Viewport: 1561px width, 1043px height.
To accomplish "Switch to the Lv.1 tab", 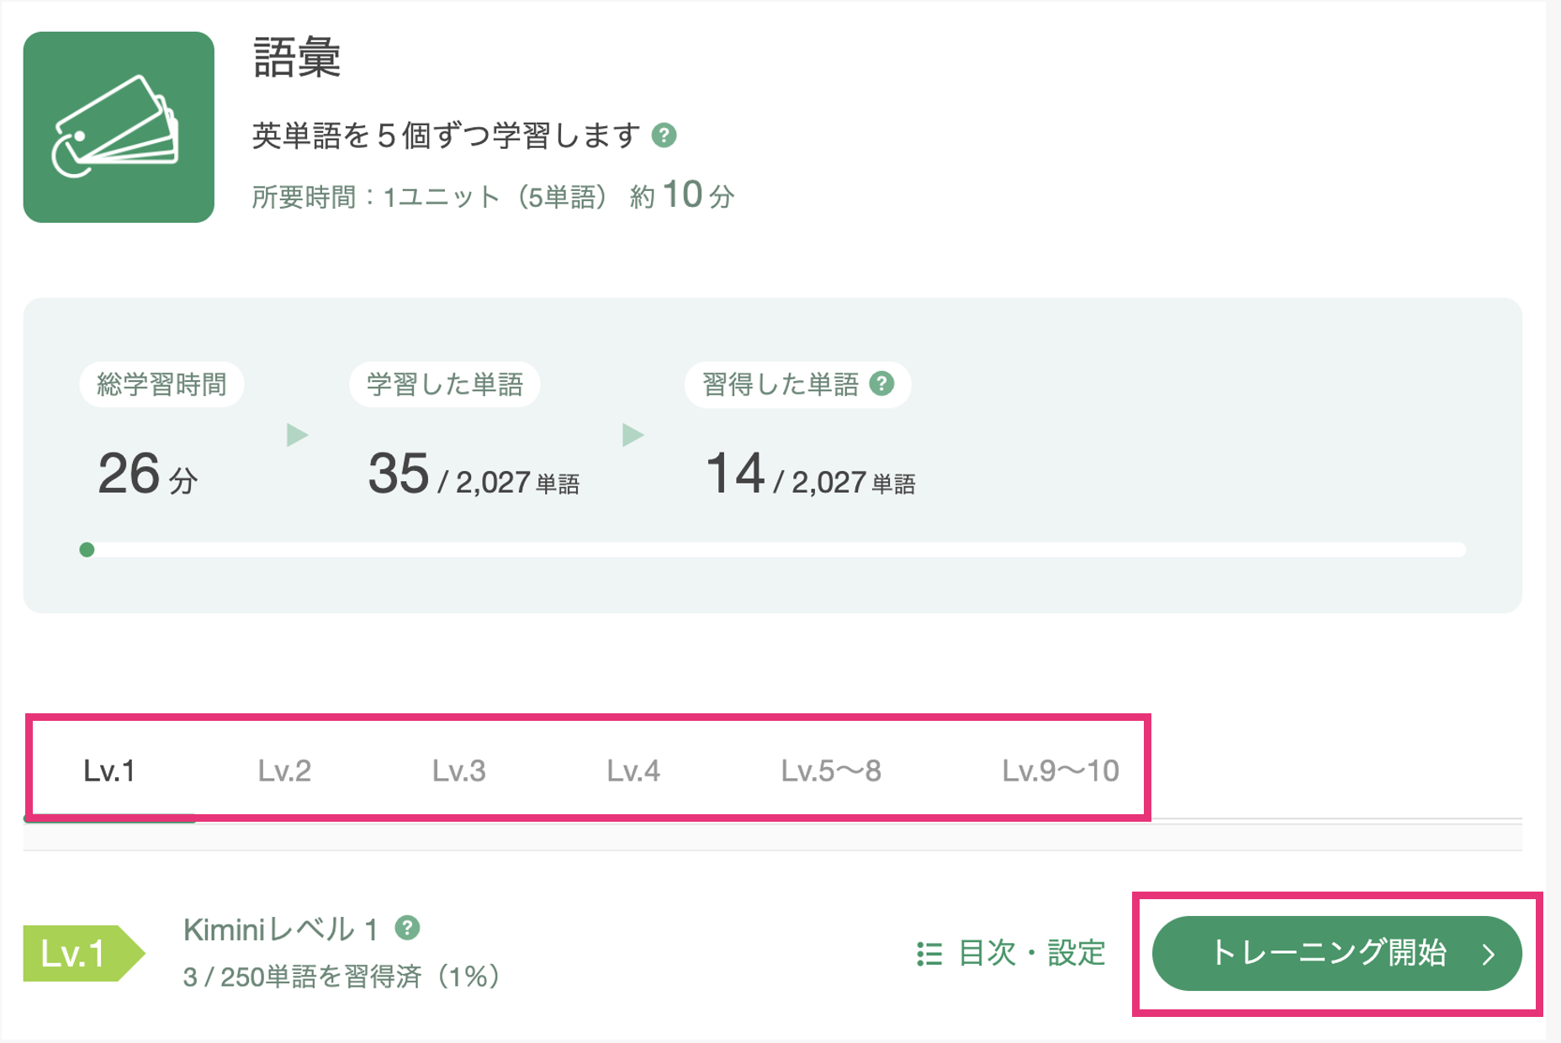I will 109,770.
